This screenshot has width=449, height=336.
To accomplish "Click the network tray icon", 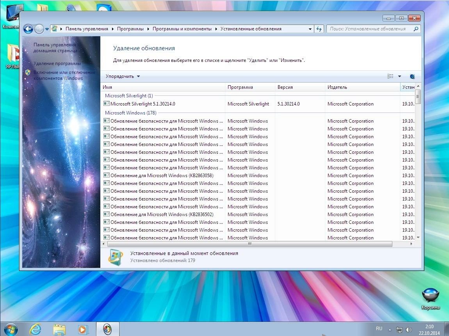I will coord(399,330).
